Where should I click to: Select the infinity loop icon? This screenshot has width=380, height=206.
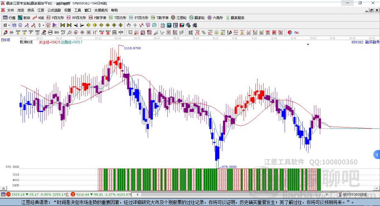coord(297,32)
